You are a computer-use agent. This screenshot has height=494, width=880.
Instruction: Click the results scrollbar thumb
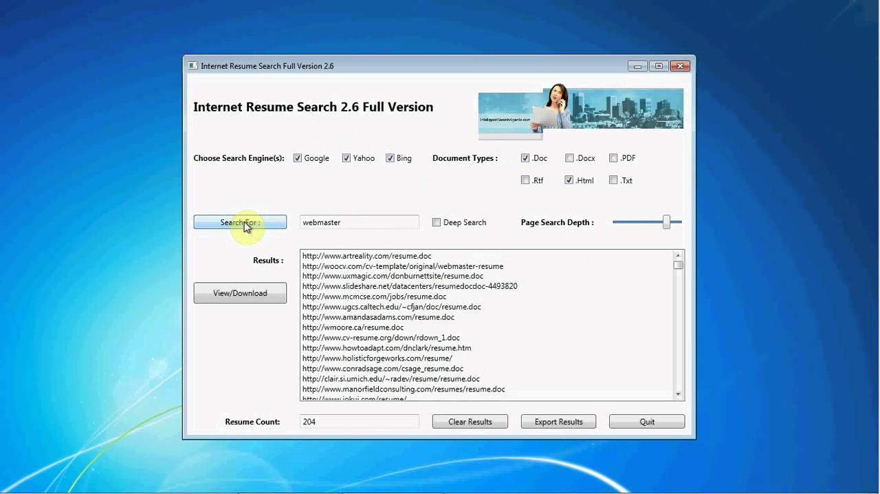679,266
